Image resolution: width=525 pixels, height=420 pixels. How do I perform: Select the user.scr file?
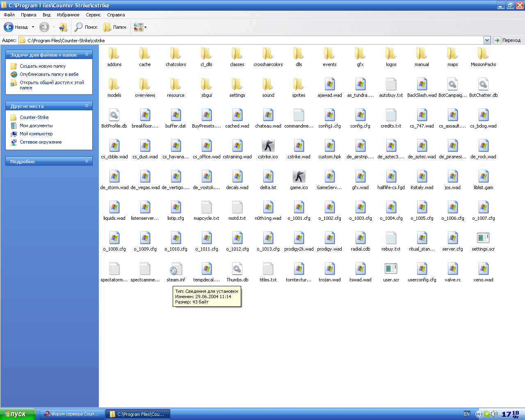point(391,272)
